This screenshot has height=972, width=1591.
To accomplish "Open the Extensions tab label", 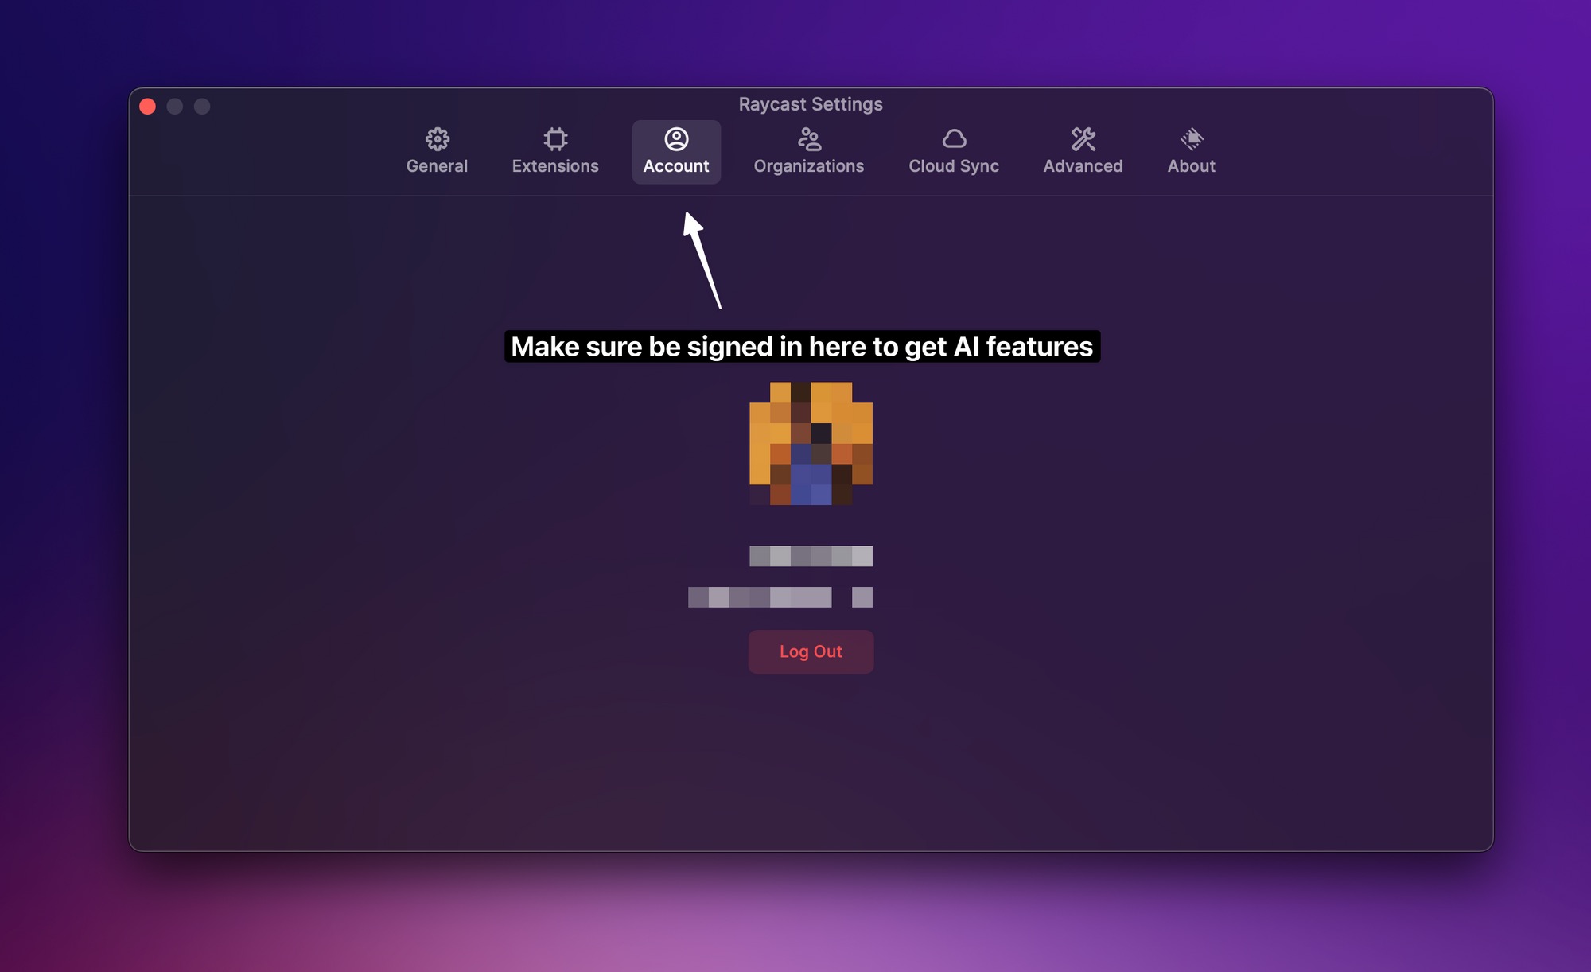I will pos(555,166).
